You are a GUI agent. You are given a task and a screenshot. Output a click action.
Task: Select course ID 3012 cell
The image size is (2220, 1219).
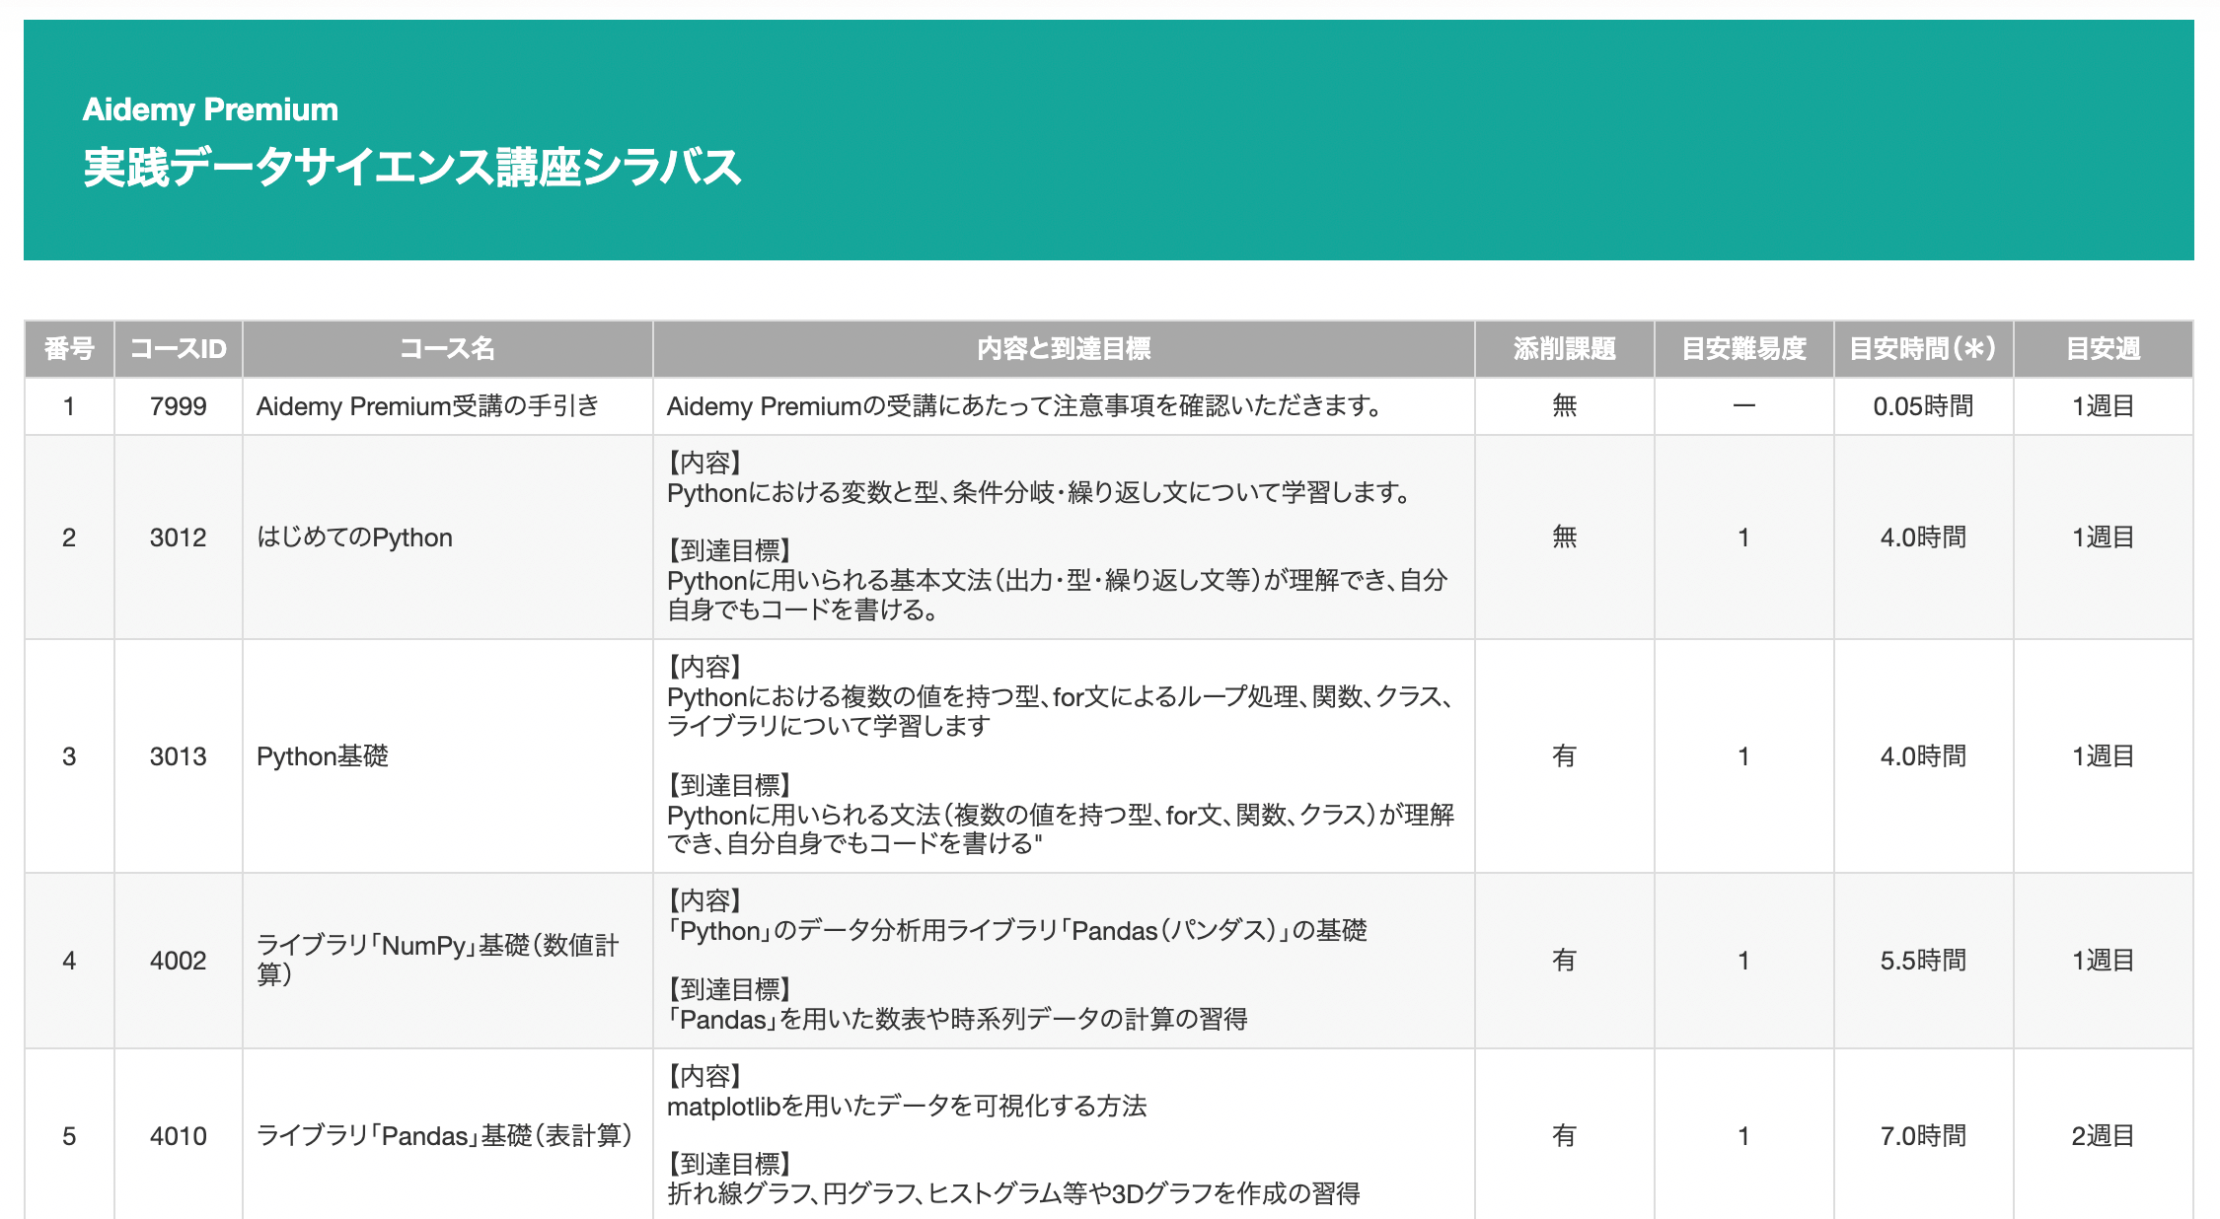pyautogui.click(x=179, y=538)
